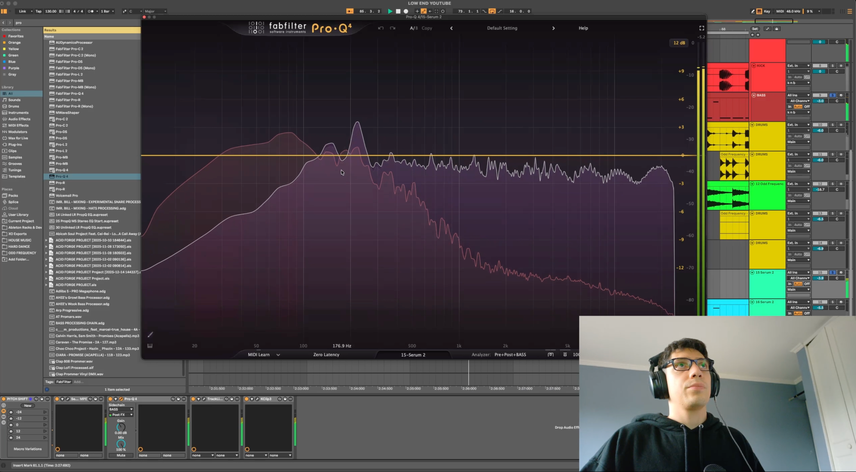This screenshot has width=856, height=472.
Task: Toggle the PITCH SHIFT device activator
Action: (4, 399)
